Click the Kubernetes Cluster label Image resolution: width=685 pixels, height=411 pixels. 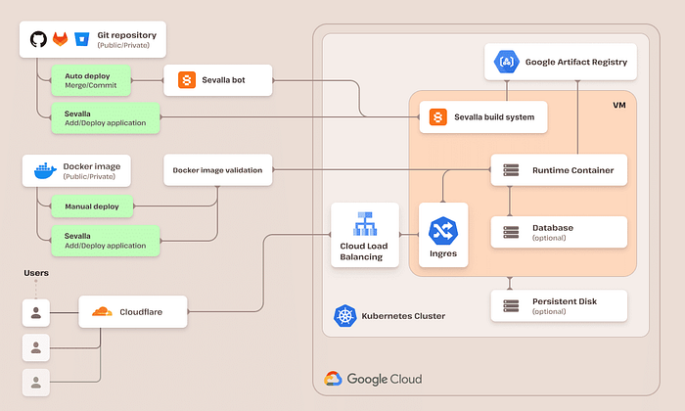(403, 316)
